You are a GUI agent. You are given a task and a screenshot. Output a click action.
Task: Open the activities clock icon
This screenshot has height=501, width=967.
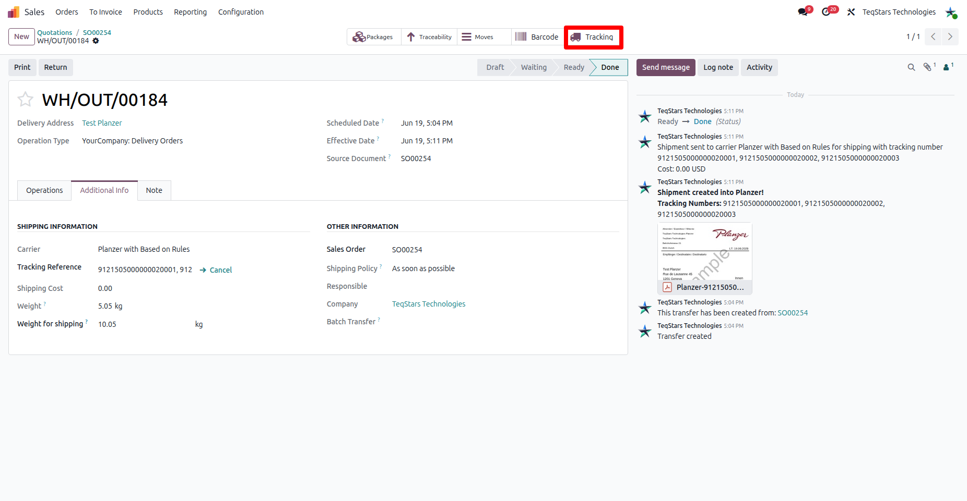(x=826, y=12)
